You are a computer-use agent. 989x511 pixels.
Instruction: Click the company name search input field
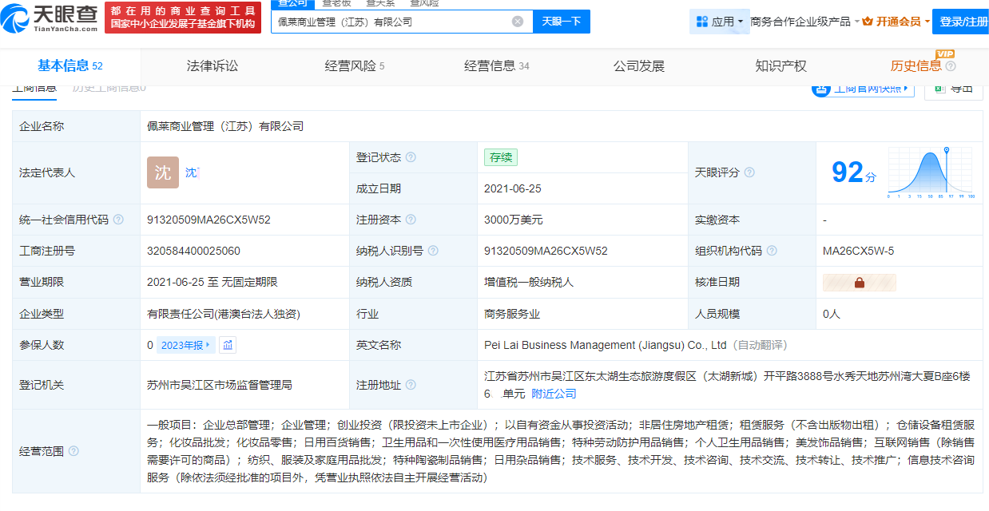click(391, 22)
